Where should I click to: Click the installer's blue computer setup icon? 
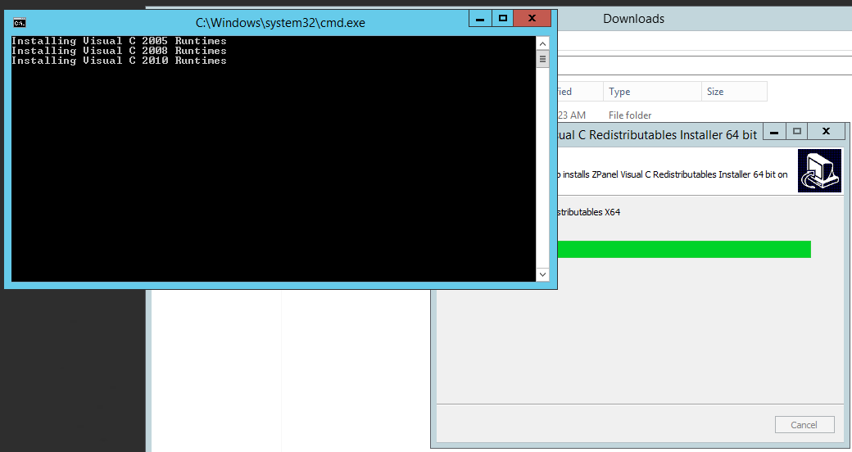pyautogui.click(x=819, y=171)
